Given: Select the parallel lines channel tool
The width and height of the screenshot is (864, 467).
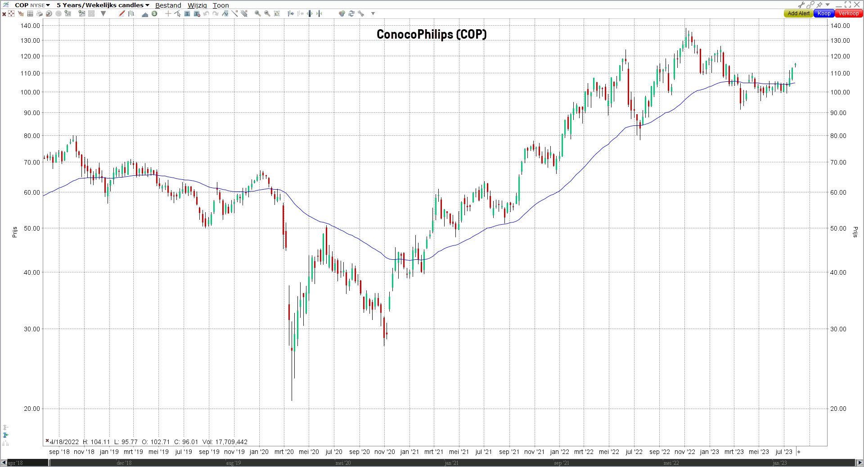Looking at the screenshot, I should click(244, 13).
